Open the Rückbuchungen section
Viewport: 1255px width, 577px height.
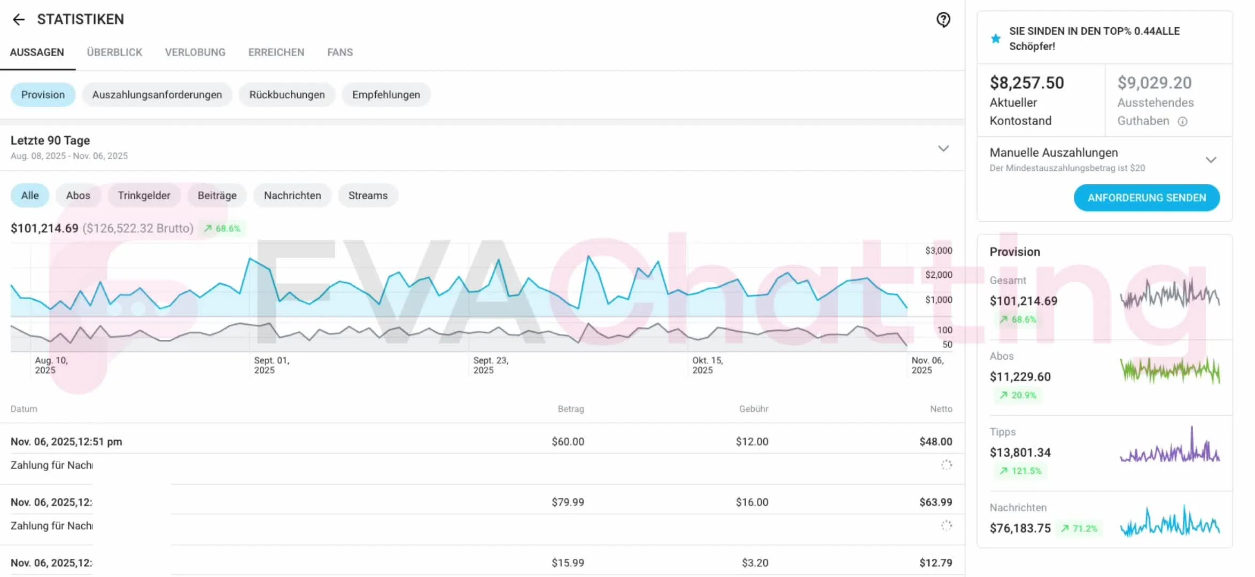pyautogui.click(x=287, y=95)
